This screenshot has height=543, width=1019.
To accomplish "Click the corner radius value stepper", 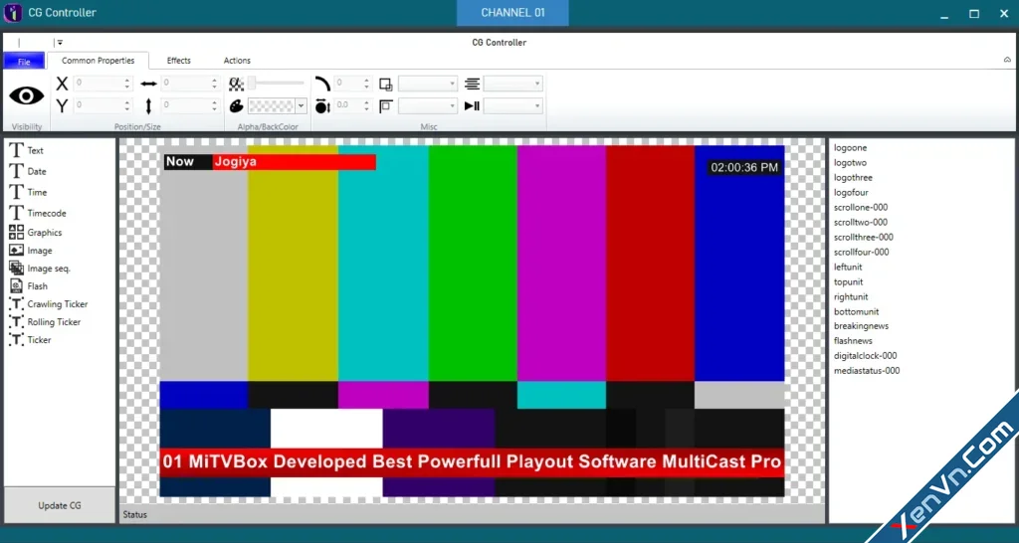I will (353, 84).
